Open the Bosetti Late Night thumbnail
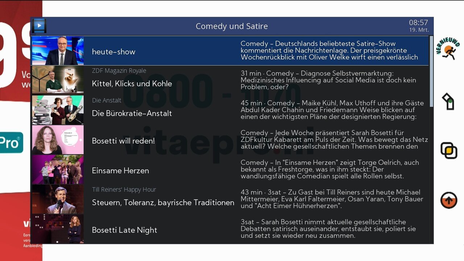Viewport: 464px width, 261px height. 58,229
